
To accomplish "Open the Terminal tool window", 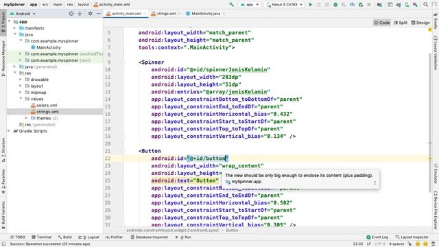I will pos(41,237).
